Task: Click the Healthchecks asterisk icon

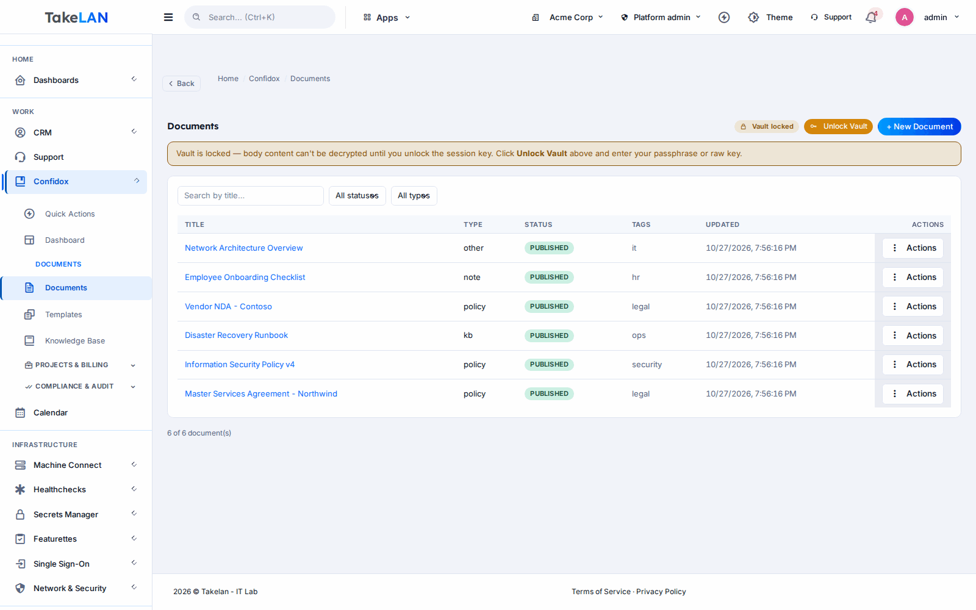Action: pos(20,489)
